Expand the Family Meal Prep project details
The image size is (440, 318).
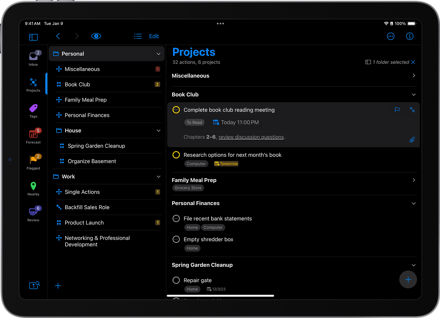click(414, 180)
